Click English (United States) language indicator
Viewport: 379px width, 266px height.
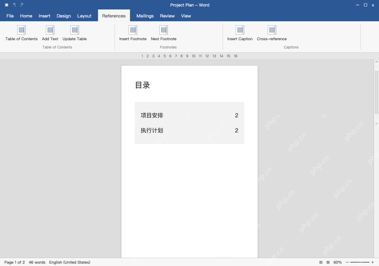click(70, 262)
